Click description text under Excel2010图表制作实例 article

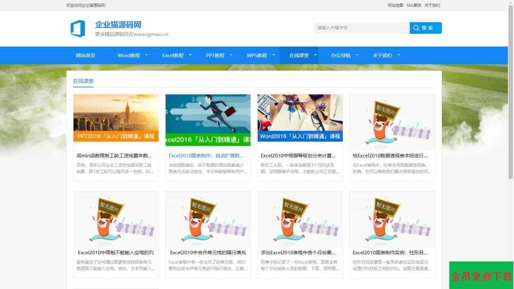click(x=392, y=265)
